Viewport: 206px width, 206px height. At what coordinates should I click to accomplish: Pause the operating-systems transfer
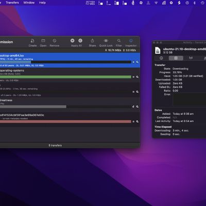(x=133, y=77)
